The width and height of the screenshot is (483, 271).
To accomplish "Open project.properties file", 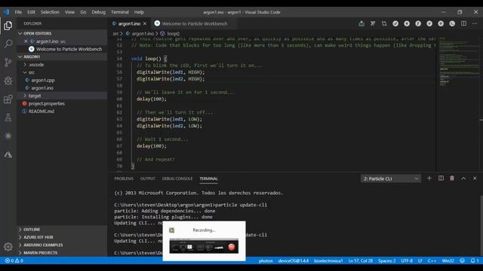I will [47, 104].
